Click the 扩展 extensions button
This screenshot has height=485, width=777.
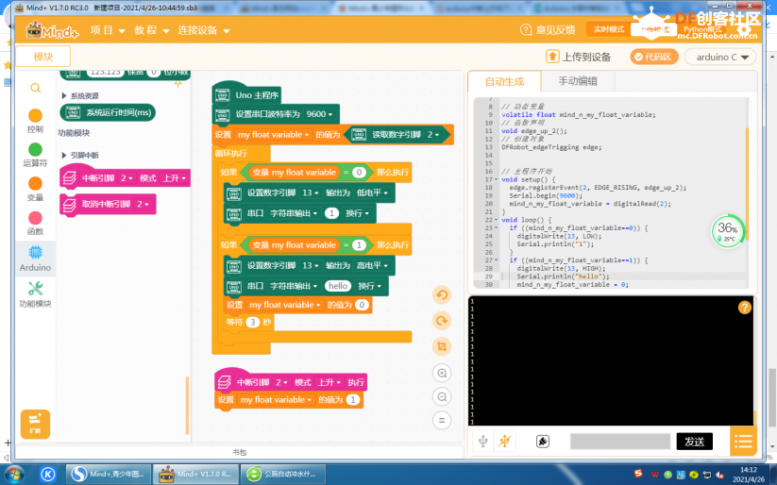coord(35,424)
